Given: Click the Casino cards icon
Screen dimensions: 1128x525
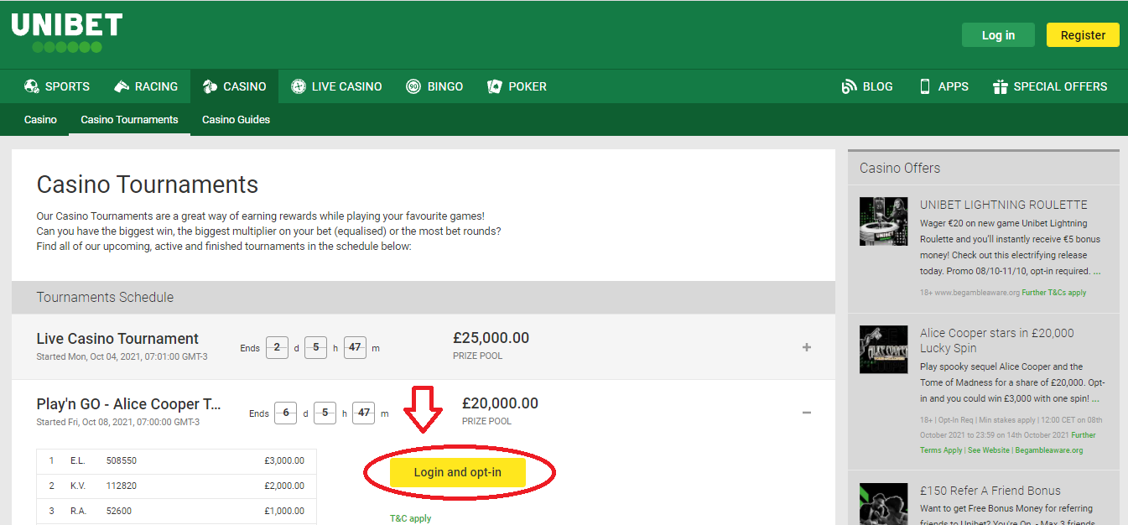Looking at the screenshot, I should 210,86.
